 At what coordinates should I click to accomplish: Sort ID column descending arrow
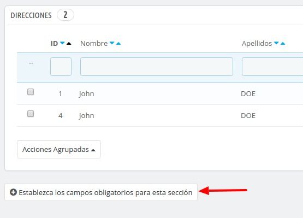[62, 43]
